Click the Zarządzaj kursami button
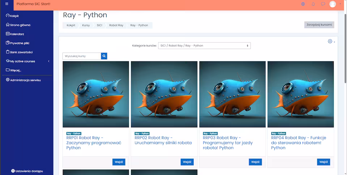 pyautogui.click(x=319, y=25)
